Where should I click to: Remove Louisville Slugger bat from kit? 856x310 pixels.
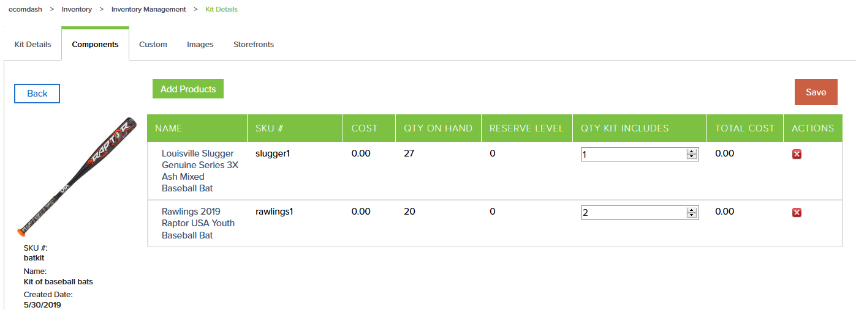point(797,154)
